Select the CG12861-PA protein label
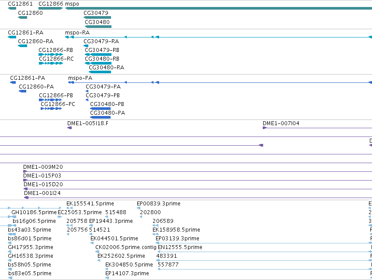This screenshot has width=372, height=280. tap(28, 78)
